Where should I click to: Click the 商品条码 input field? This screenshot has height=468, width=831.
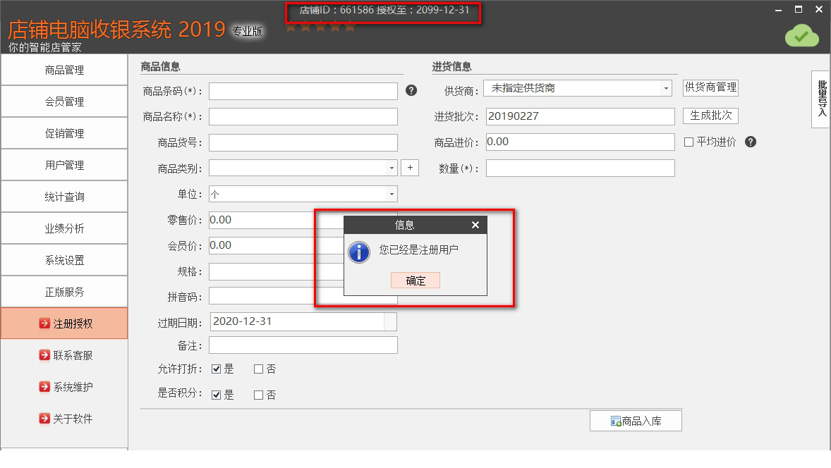(x=303, y=91)
